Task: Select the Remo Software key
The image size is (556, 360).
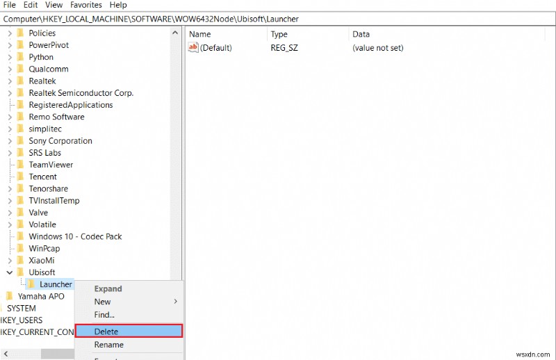Action: (56, 117)
